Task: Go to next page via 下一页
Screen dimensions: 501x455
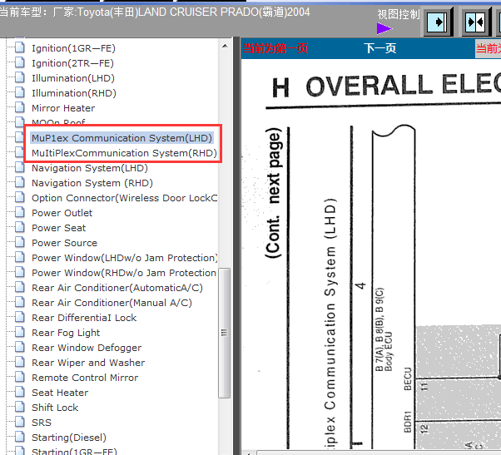Action: (x=379, y=48)
